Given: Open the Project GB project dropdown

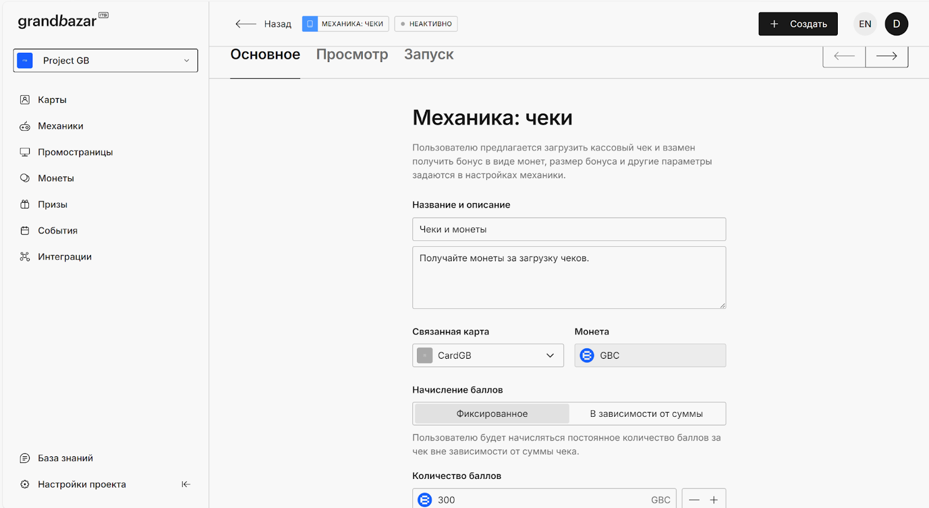Looking at the screenshot, I should [x=106, y=60].
